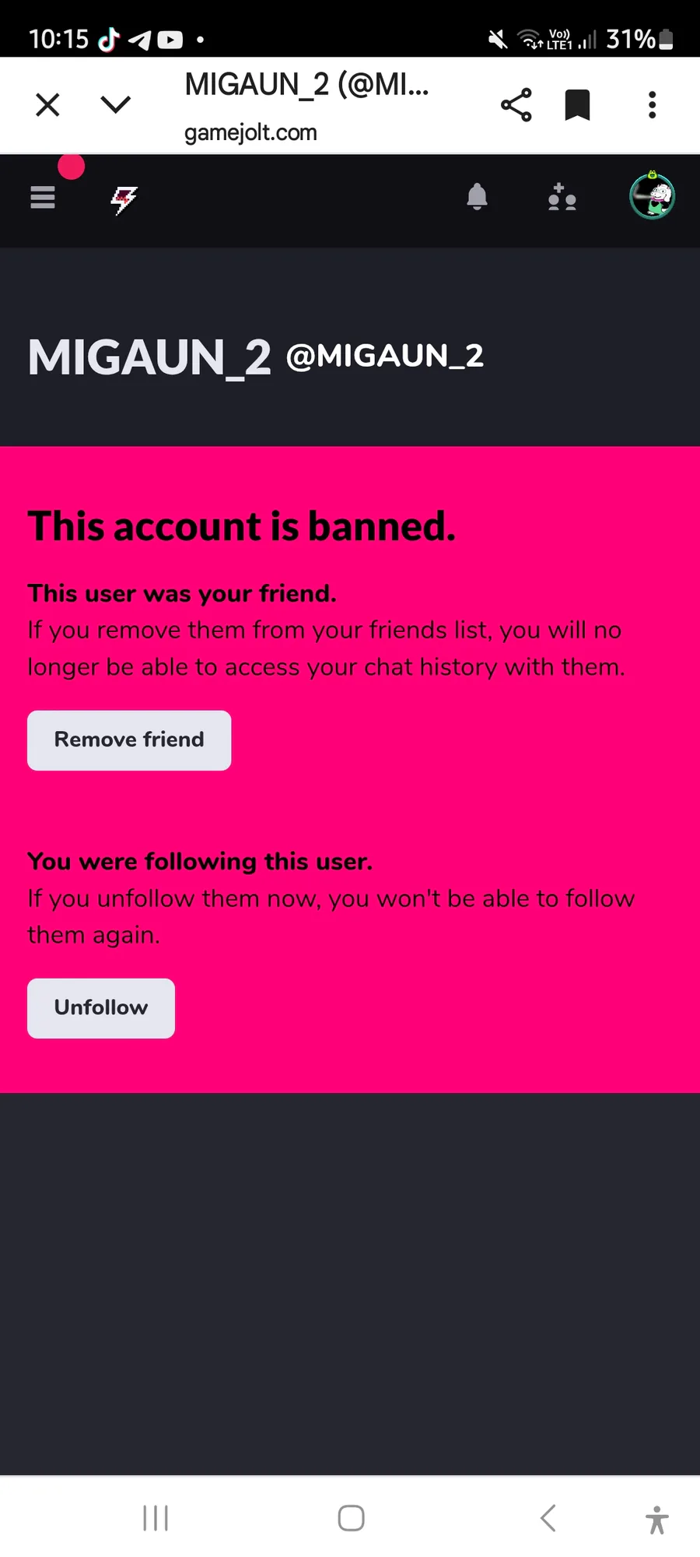This screenshot has height=1557, width=700.
Task: Tap the Android back button
Action: tap(548, 1518)
